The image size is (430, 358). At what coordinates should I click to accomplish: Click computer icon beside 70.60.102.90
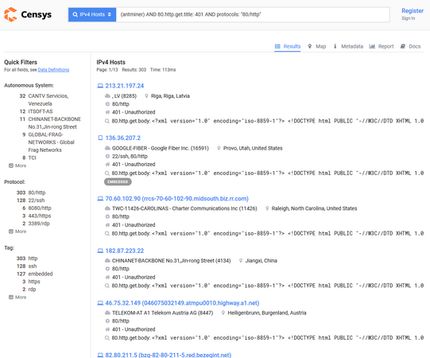pyautogui.click(x=100, y=199)
